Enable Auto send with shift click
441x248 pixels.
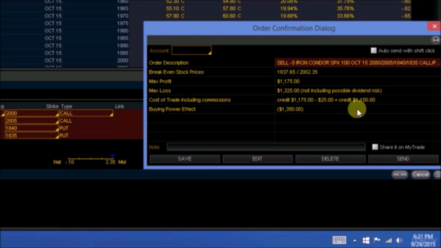[373, 50]
